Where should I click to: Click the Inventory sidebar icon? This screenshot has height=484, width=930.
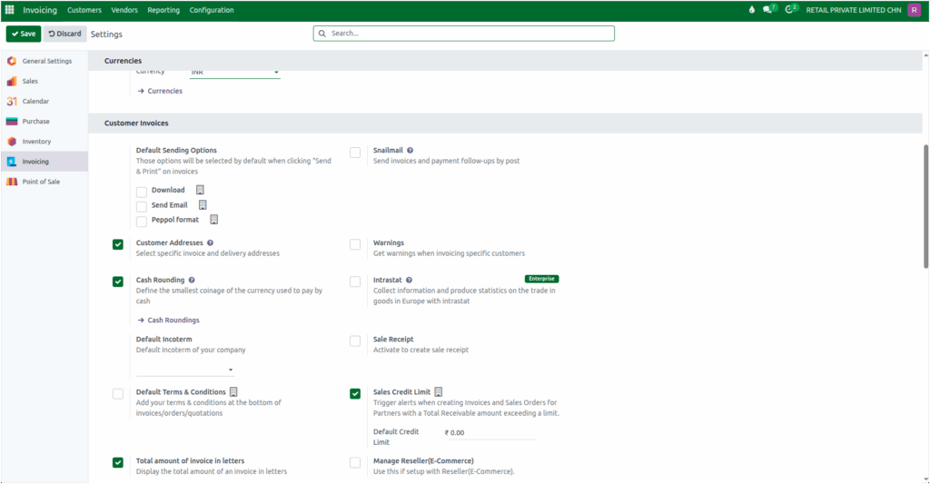pyautogui.click(x=12, y=142)
